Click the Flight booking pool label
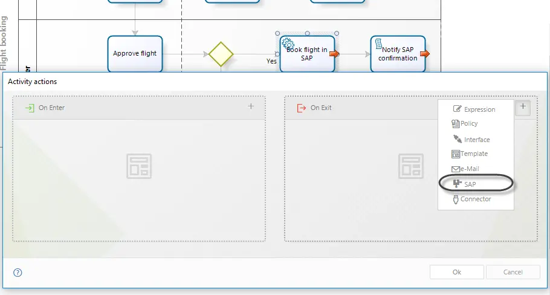 click(3, 43)
